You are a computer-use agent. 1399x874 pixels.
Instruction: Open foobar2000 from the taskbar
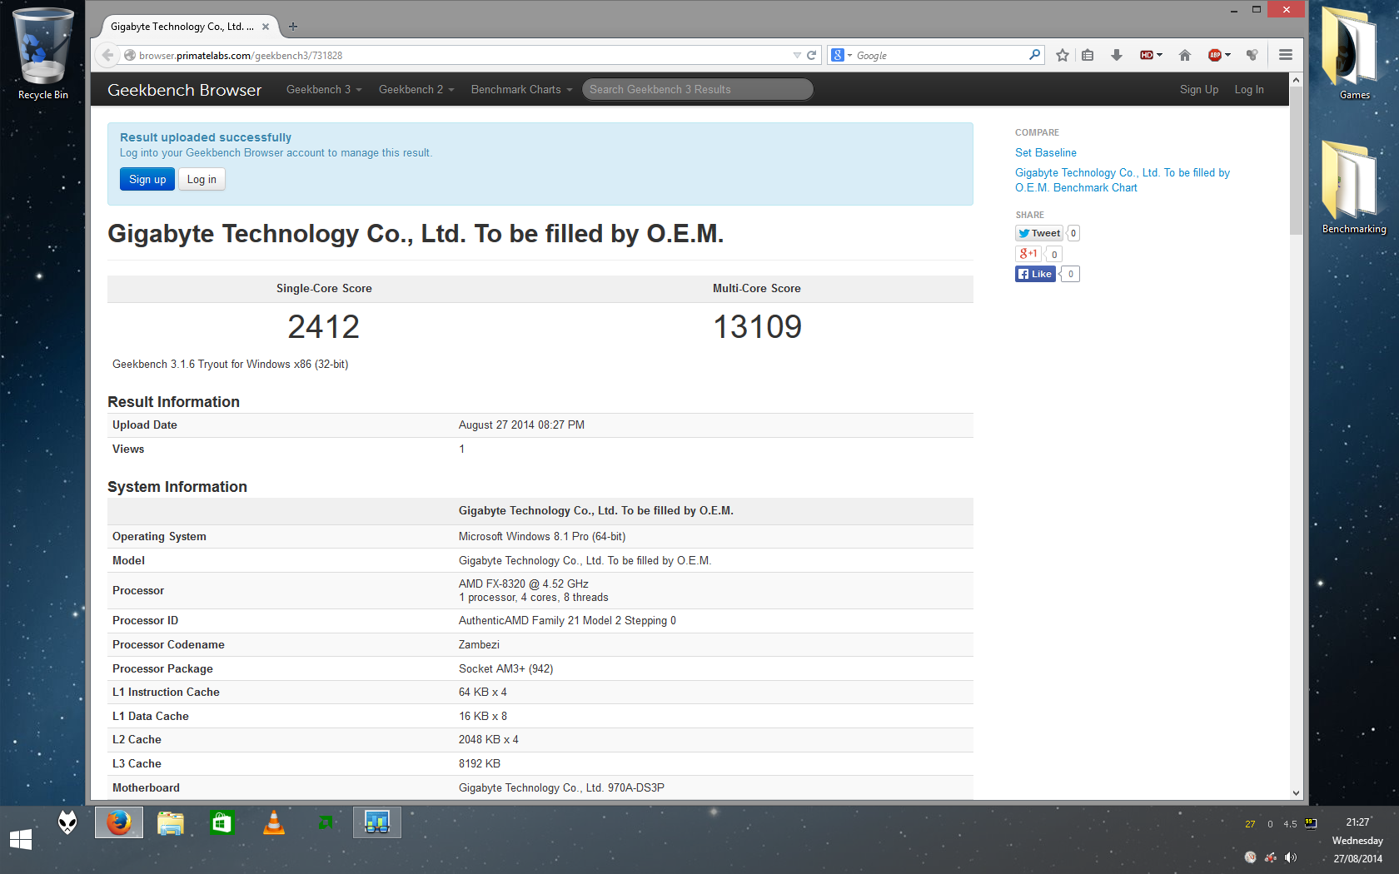(x=67, y=823)
